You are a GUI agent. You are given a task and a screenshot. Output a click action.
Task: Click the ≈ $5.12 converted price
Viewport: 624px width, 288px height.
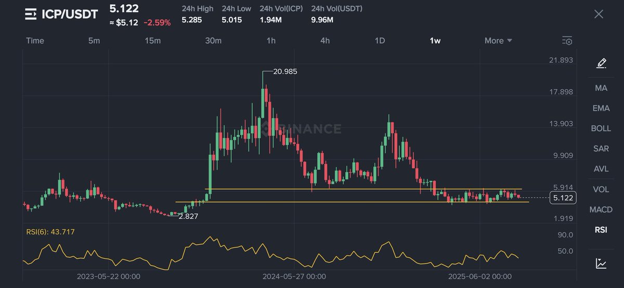pyautogui.click(x=124, y=23)
